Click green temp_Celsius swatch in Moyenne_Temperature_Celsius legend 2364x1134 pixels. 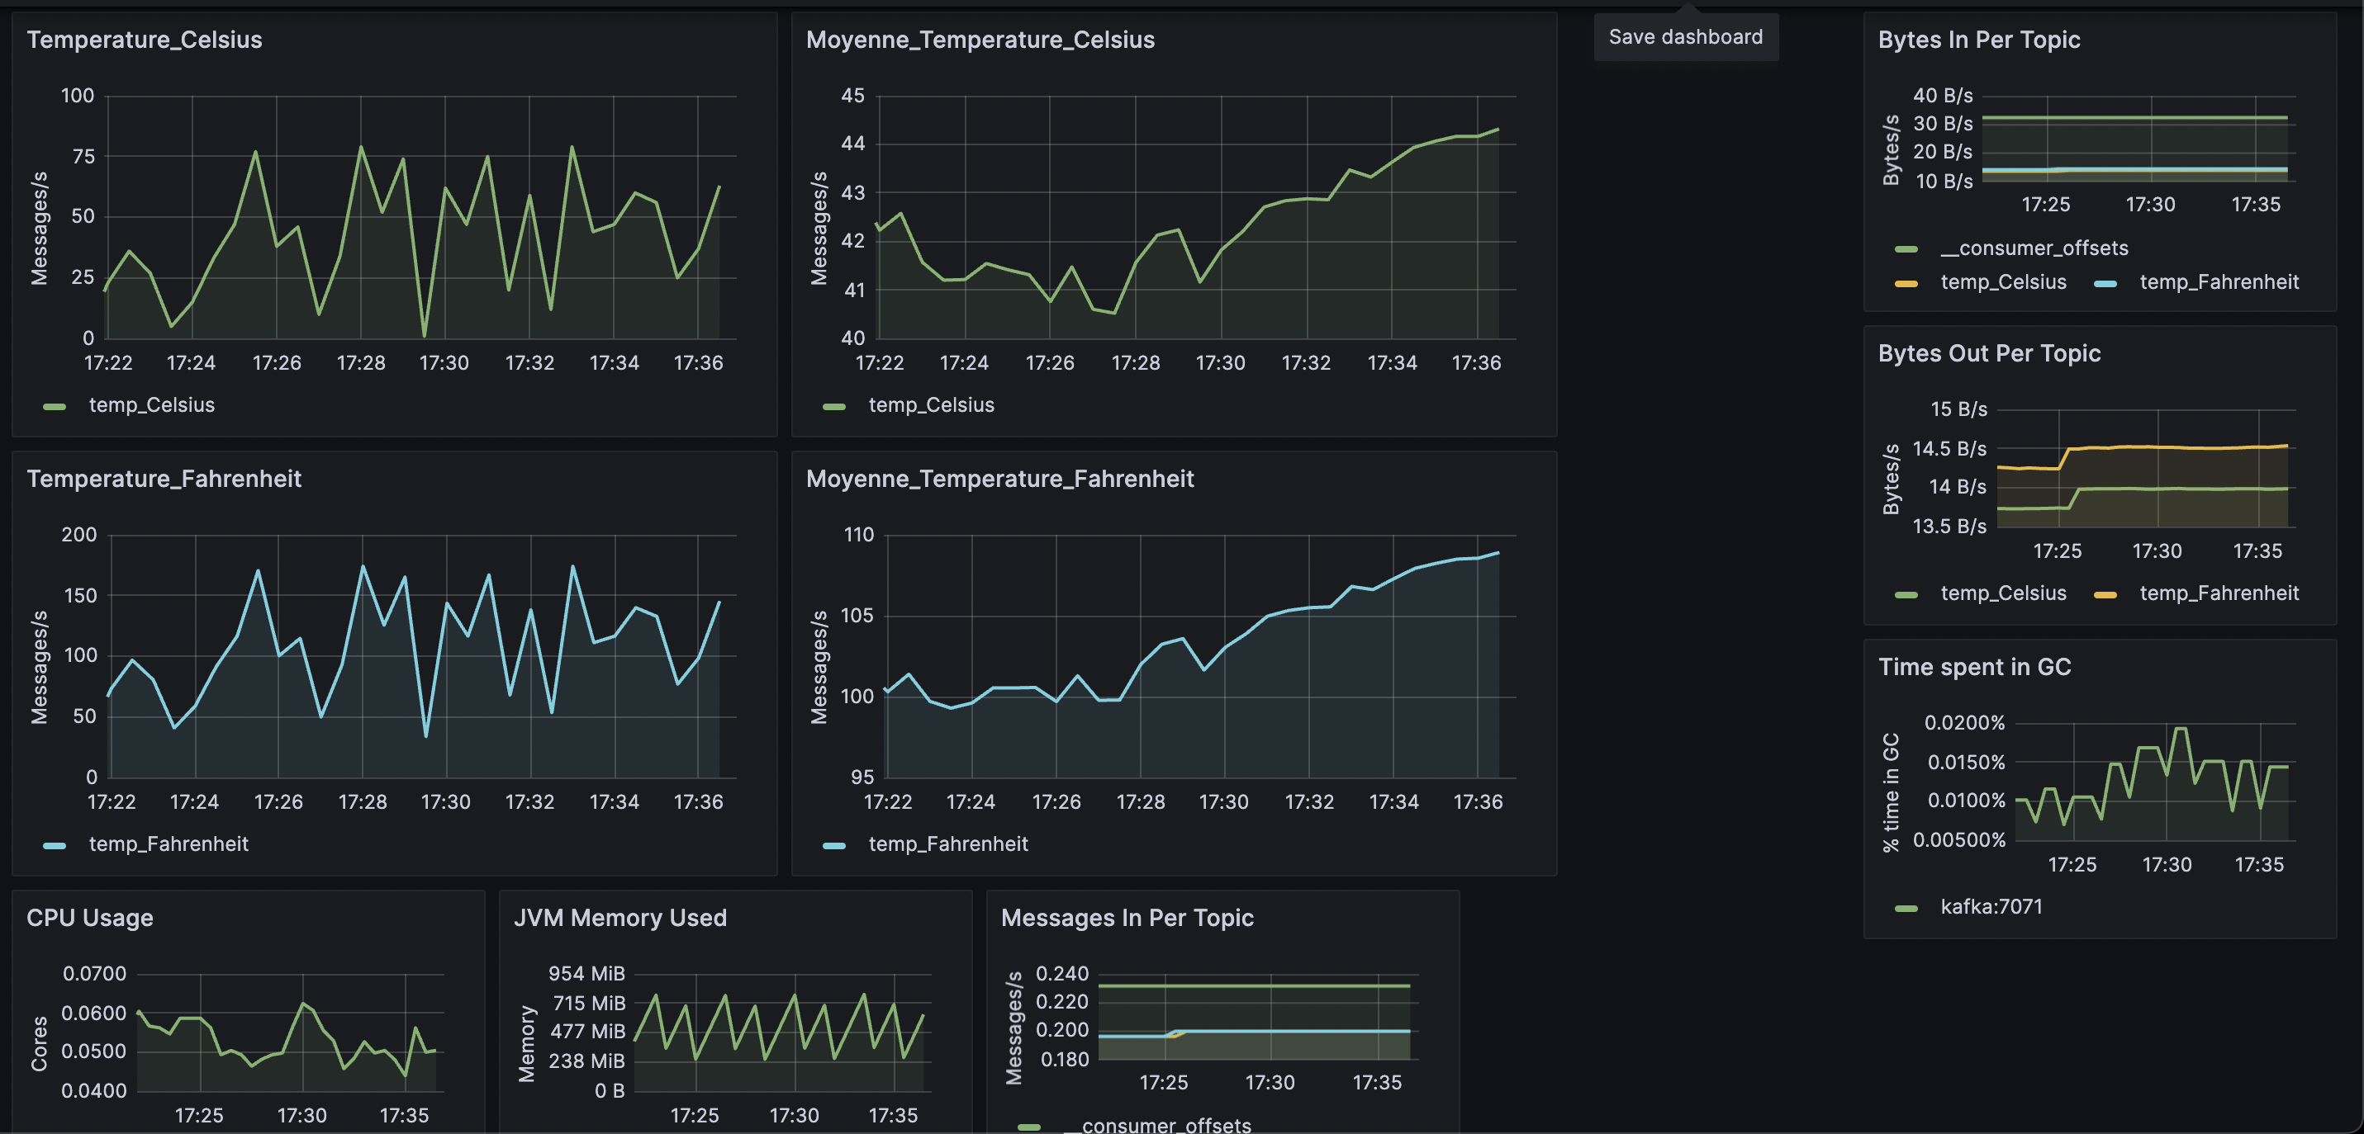click(833, 406)
